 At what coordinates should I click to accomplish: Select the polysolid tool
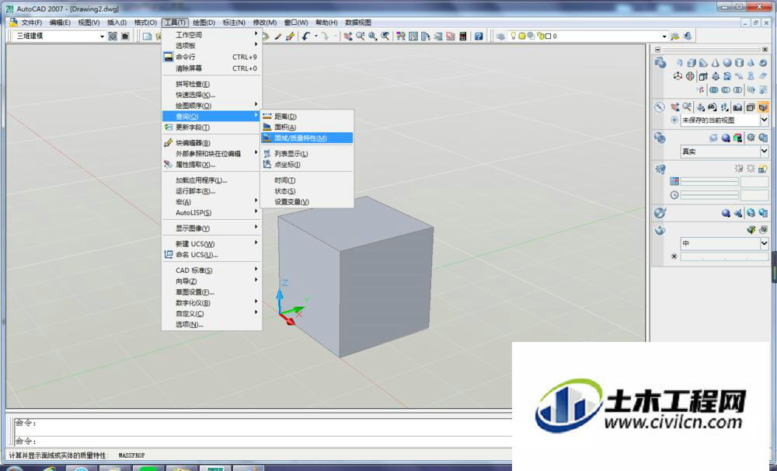(x=680, y=62)
